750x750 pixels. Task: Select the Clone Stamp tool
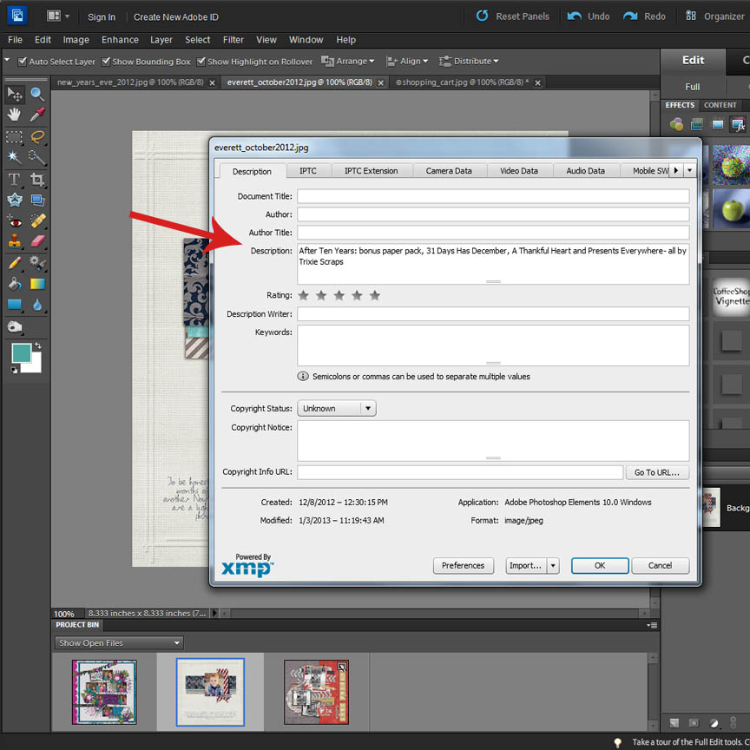[15, 241]
